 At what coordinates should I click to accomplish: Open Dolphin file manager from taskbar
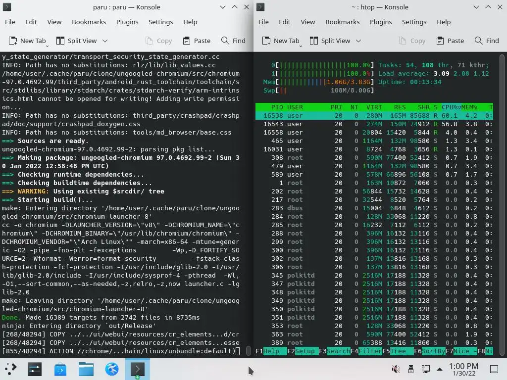point(86,369)
